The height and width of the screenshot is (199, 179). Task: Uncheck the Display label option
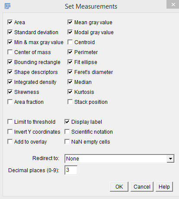coord(67,122)
